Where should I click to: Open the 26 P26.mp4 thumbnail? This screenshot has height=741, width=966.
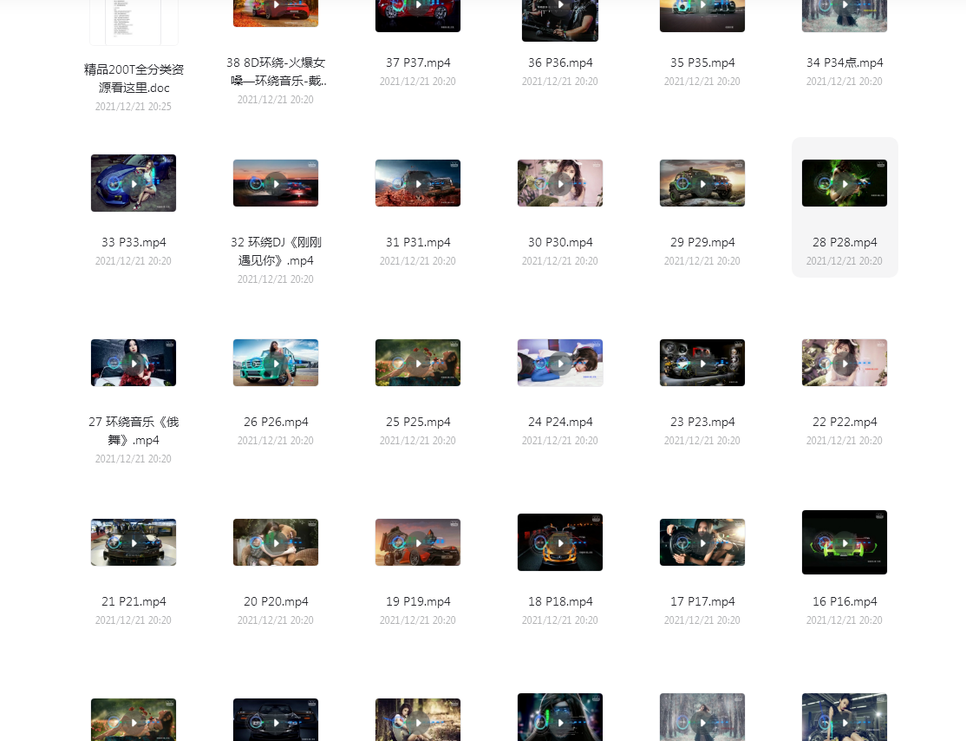pyautogui.click(x=276, y=363)
